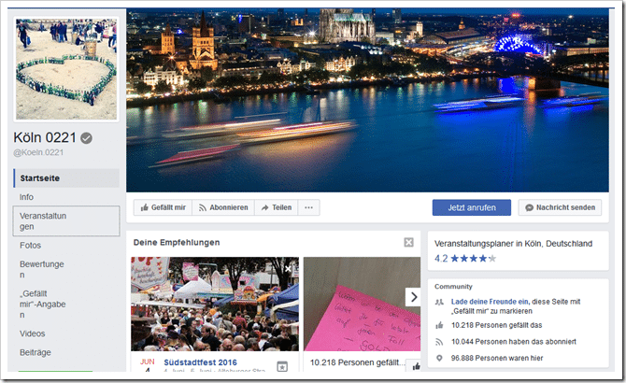Open the pink note photo card
The image size is (626, 383).
point(363,304)
